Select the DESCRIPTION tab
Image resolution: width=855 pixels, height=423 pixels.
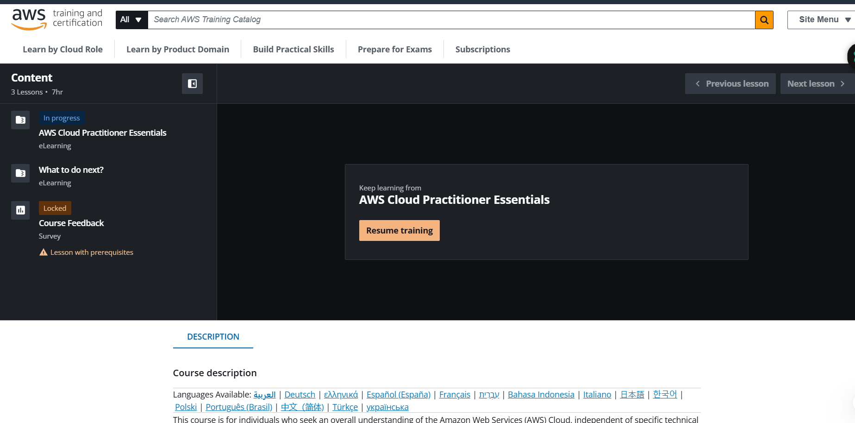213,337
